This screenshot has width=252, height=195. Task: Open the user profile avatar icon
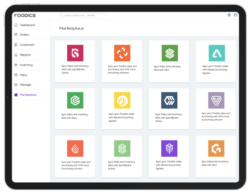235,15
